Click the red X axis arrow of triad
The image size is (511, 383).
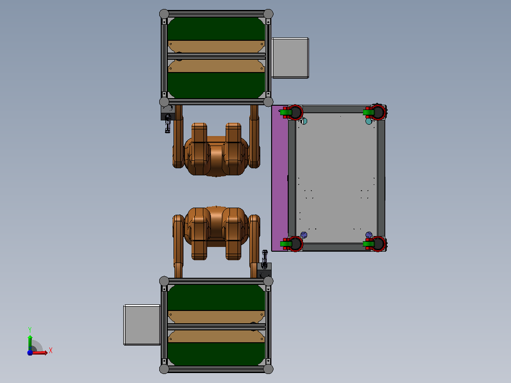point(41,353)
